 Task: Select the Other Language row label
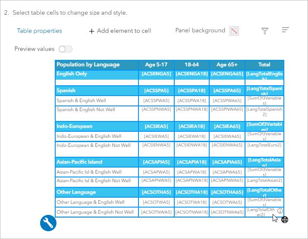[x=97, y=192]
